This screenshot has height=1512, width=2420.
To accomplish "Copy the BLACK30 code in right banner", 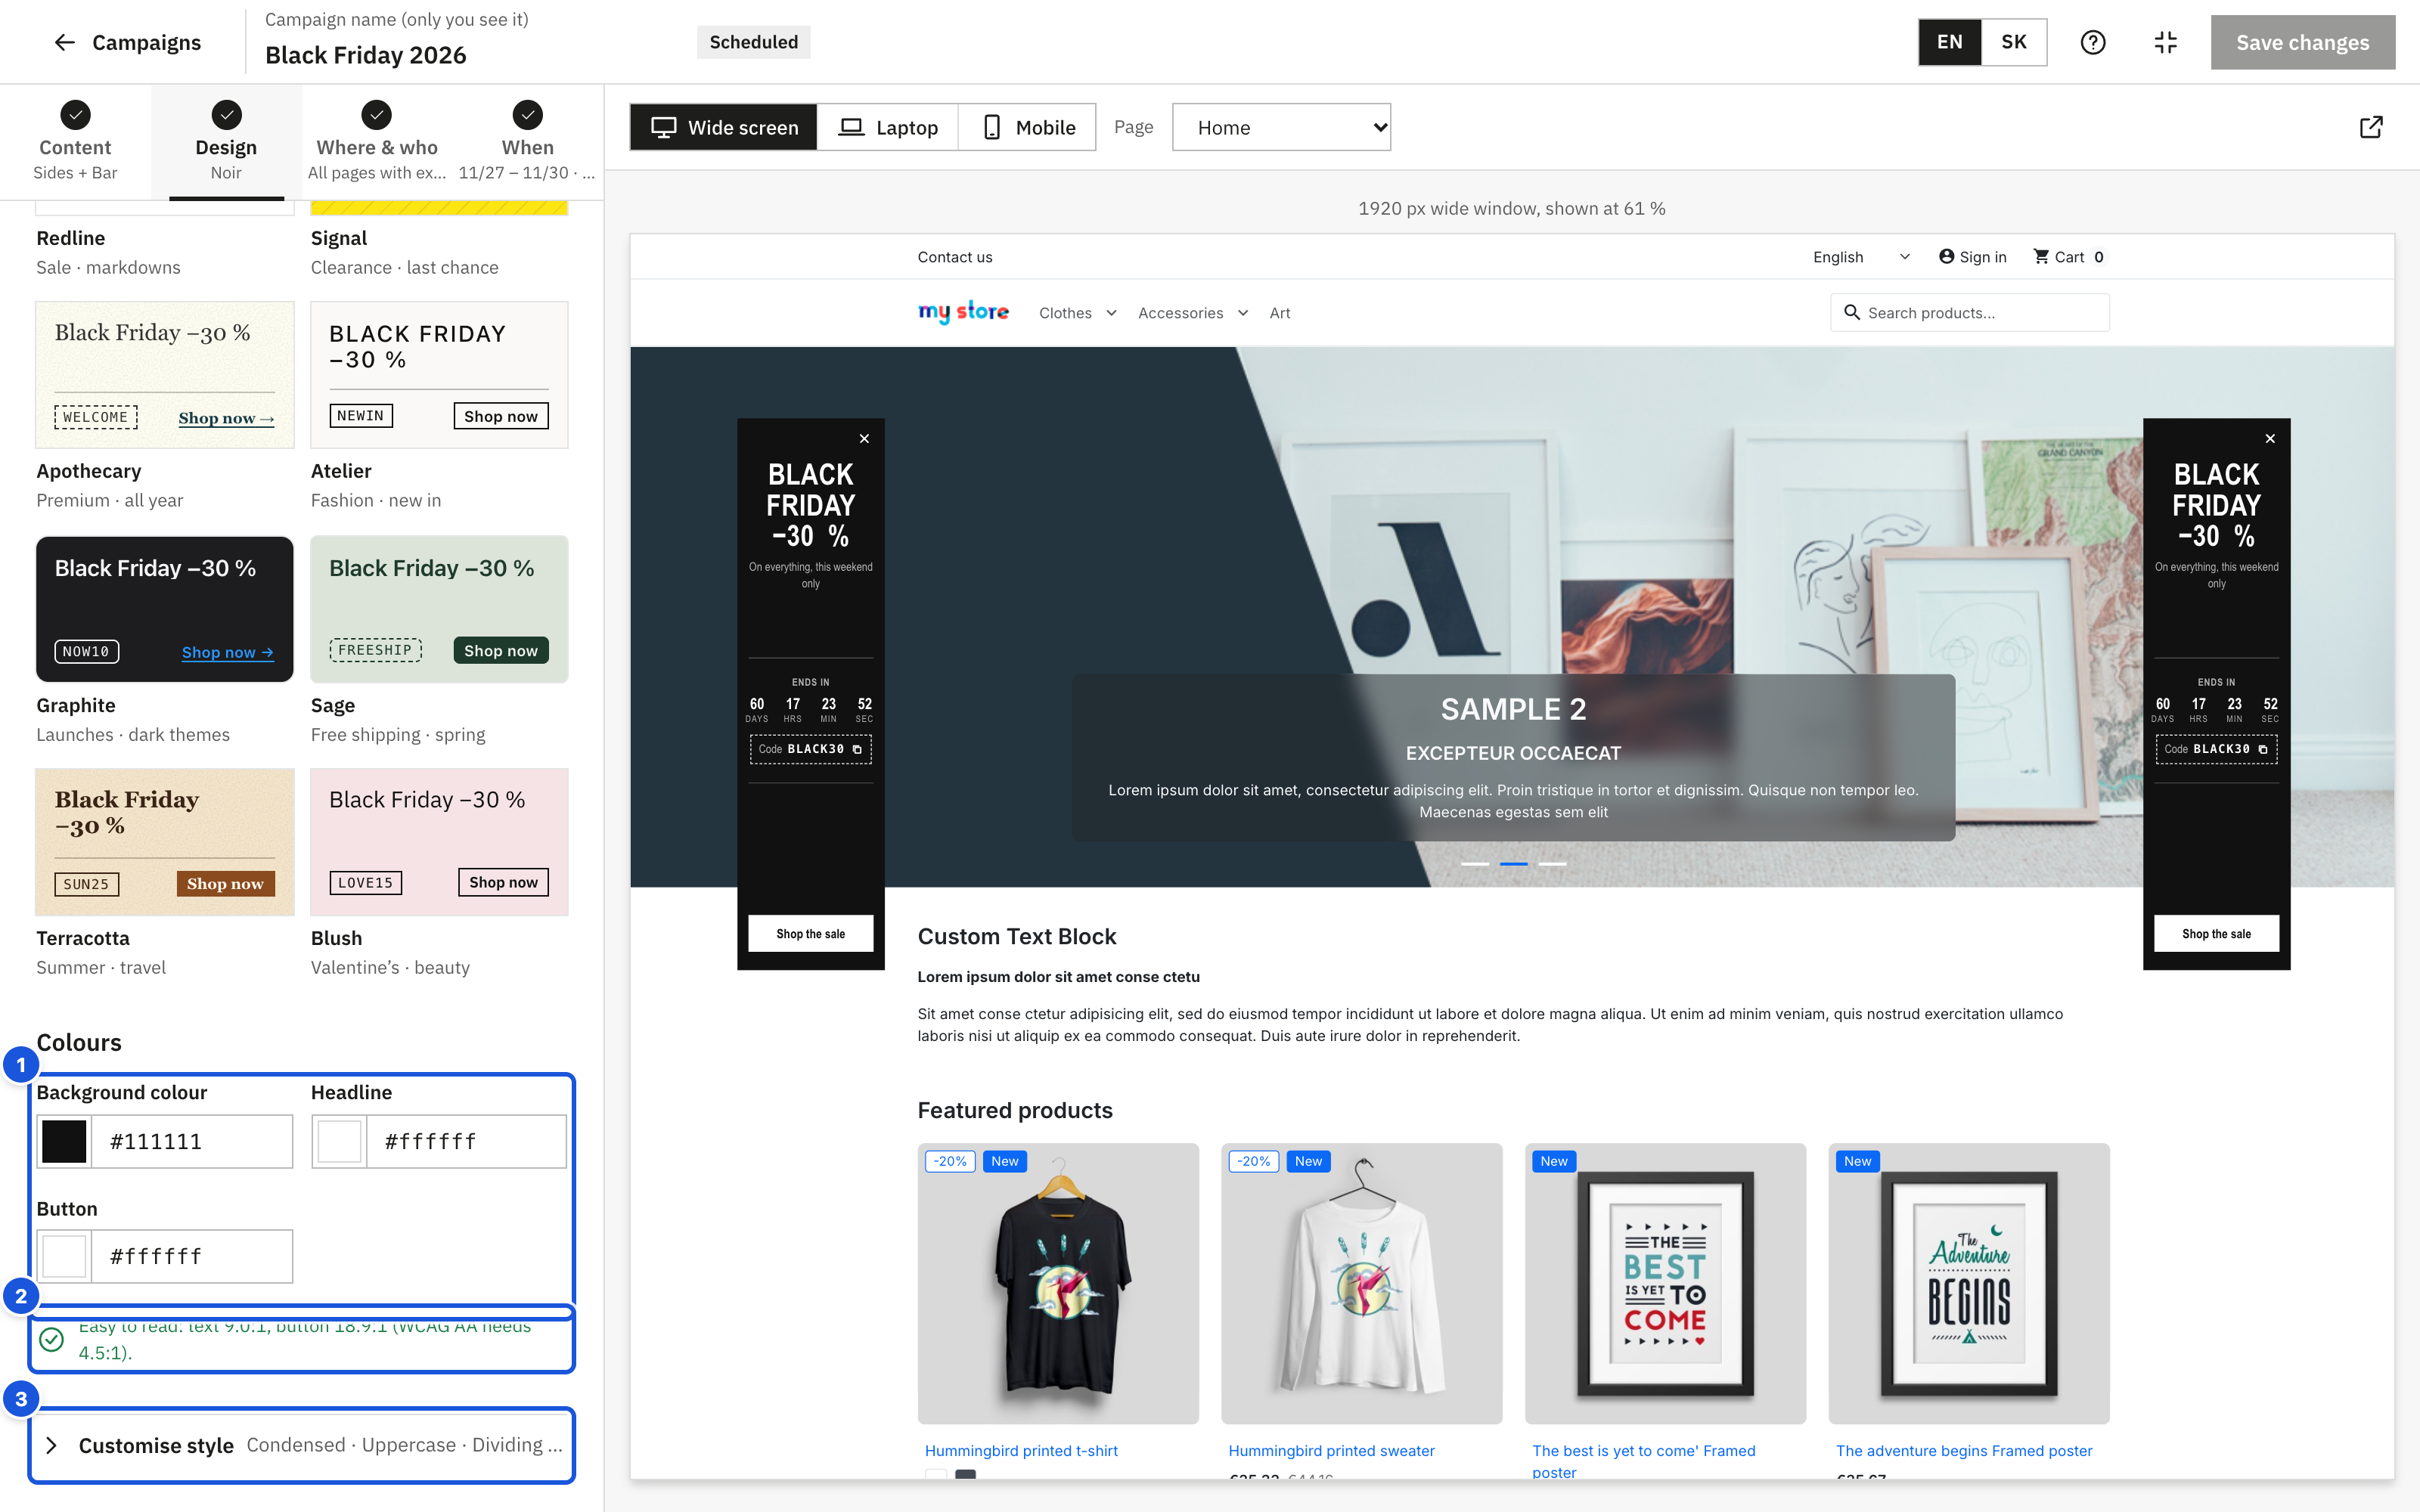I will pos(2263,749).
